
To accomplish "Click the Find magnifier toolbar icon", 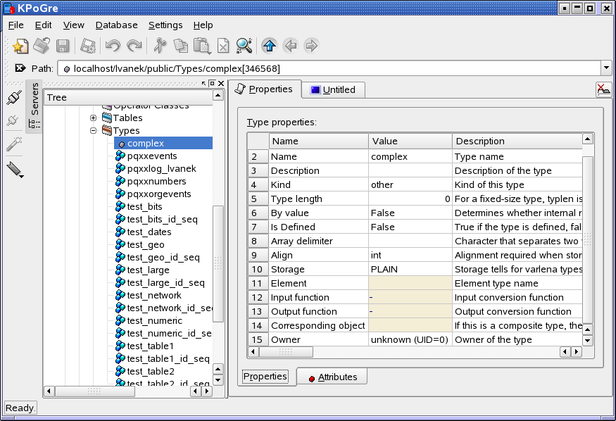I will [x=244, y=46].
